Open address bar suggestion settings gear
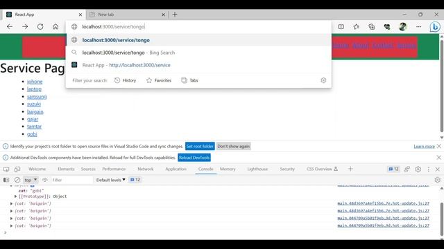 tap(323, 80)
